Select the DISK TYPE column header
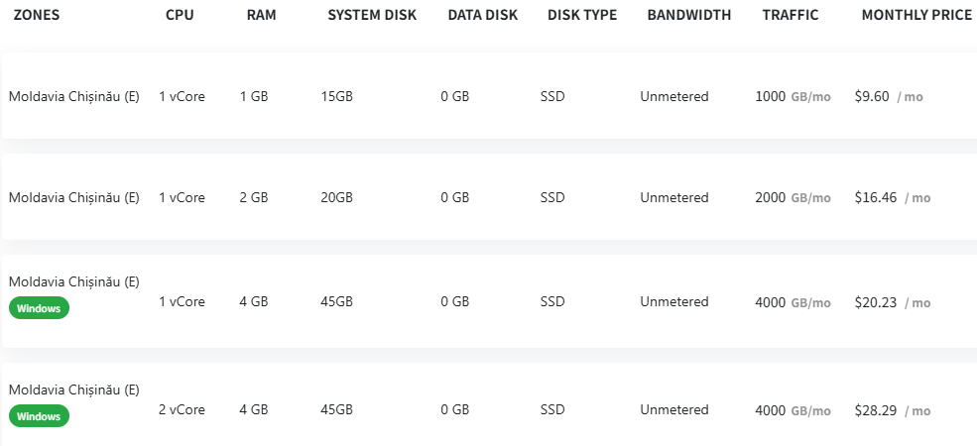This screenshot has height=446, width=977. pyautogui.click(x=582, y=15)
